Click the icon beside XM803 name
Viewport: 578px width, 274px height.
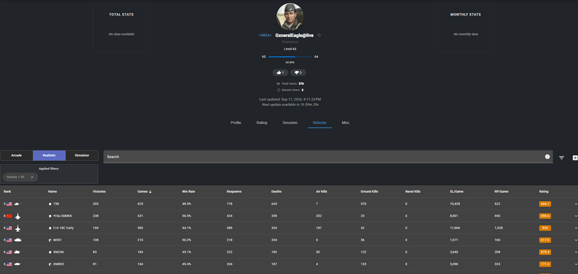pos(50,264)
